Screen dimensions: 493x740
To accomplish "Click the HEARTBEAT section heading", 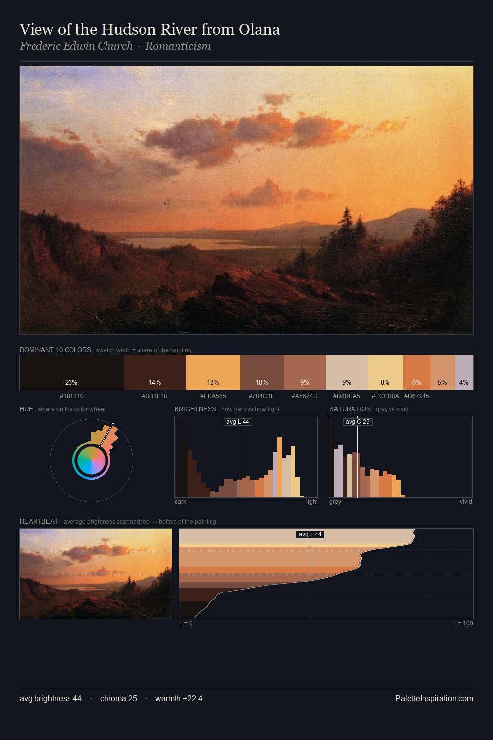I will [x=39, y=521].
